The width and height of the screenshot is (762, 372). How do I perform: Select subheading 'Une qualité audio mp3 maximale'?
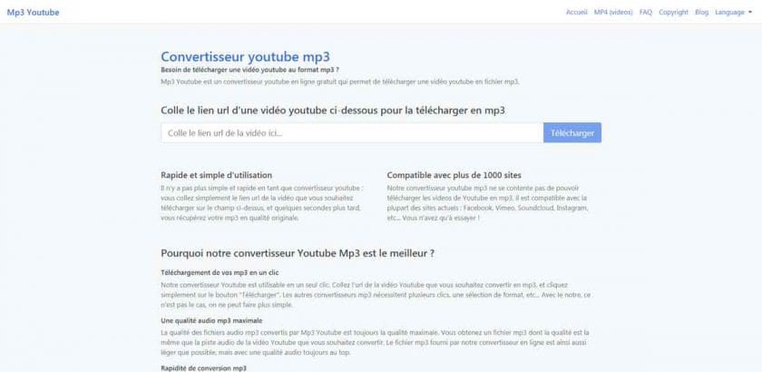point(211,321)
